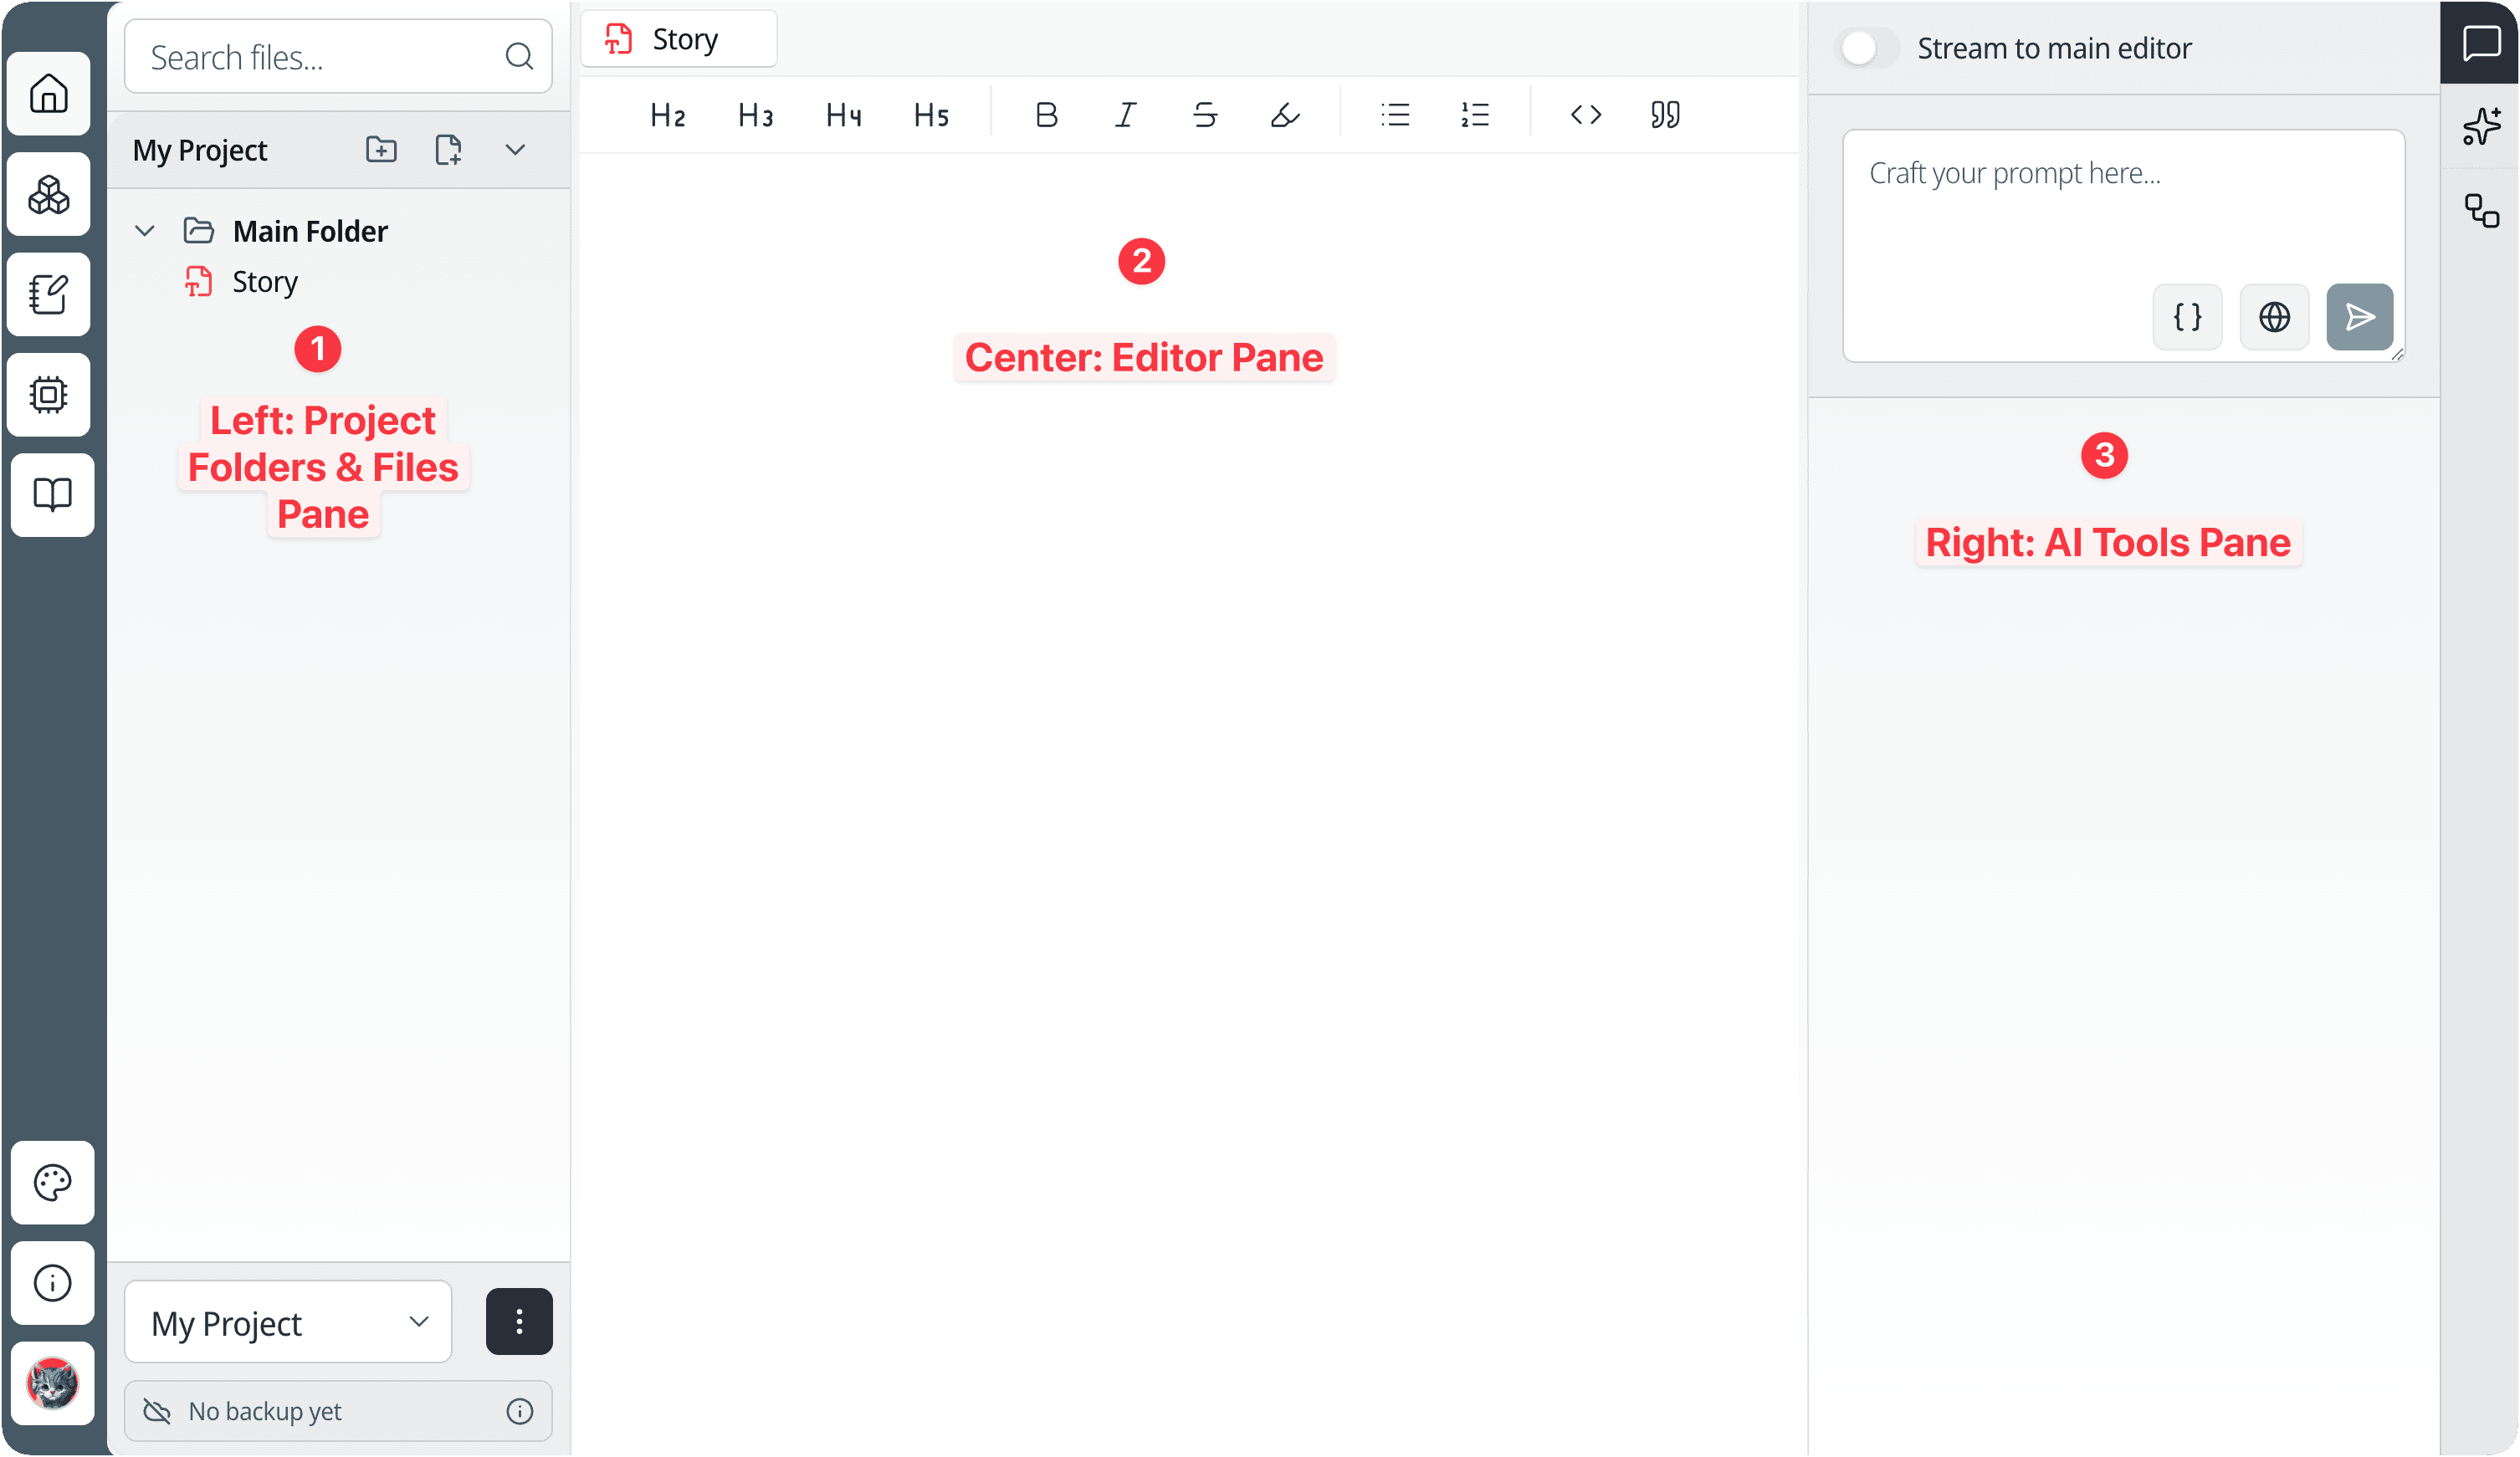The height and width of the screenshot is (1457, 2520).
Task: Switch to the Story tab
Action: point(679,39)
